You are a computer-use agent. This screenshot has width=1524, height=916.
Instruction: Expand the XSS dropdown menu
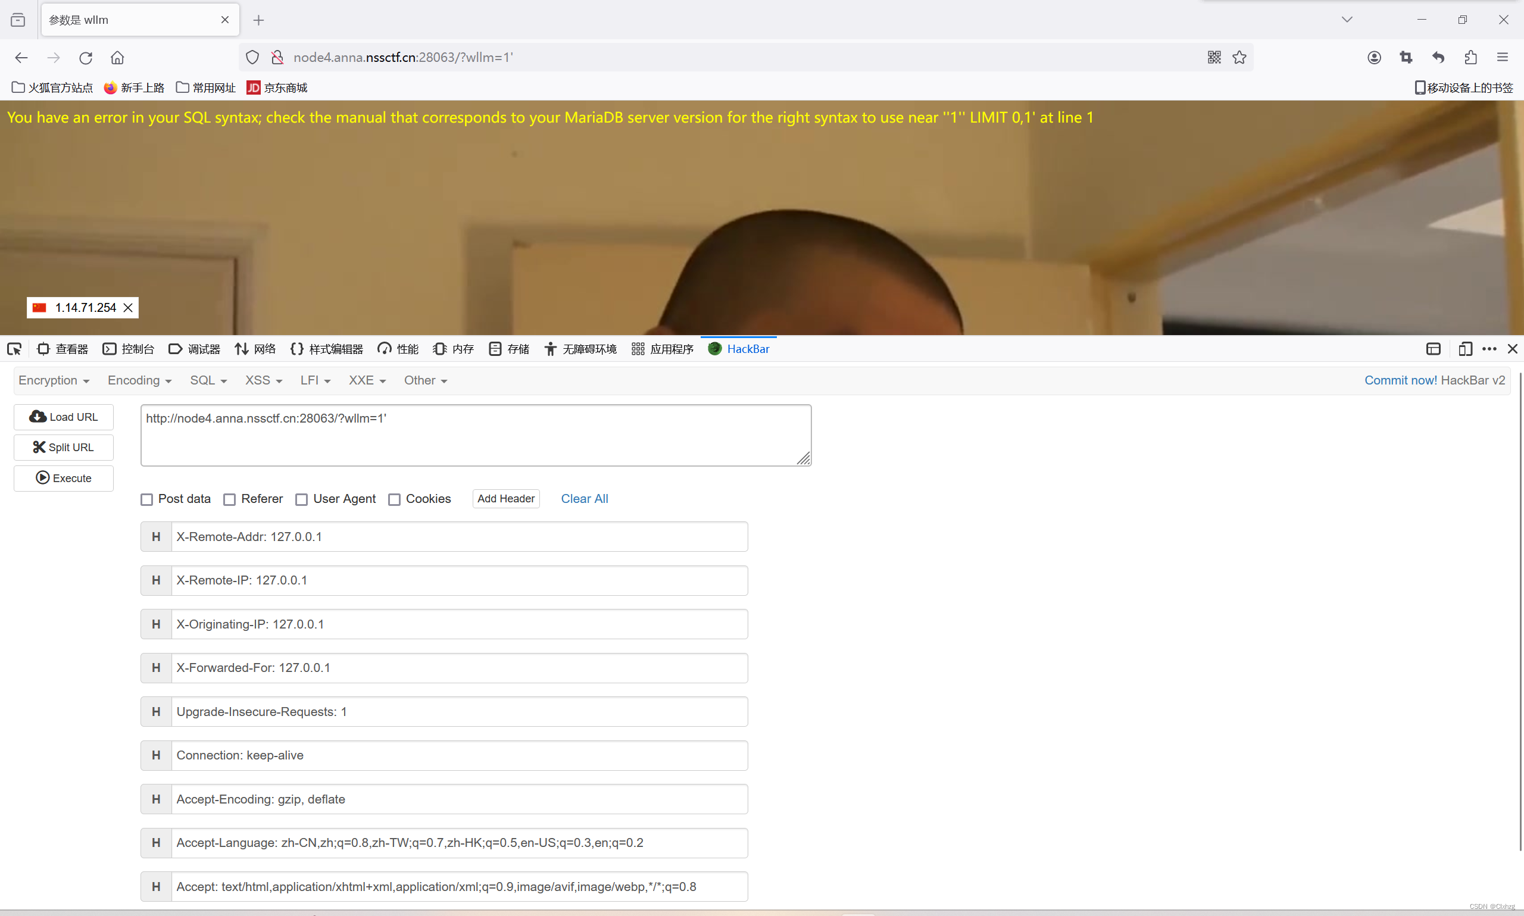pyautogui.click(x=263, y=380)
